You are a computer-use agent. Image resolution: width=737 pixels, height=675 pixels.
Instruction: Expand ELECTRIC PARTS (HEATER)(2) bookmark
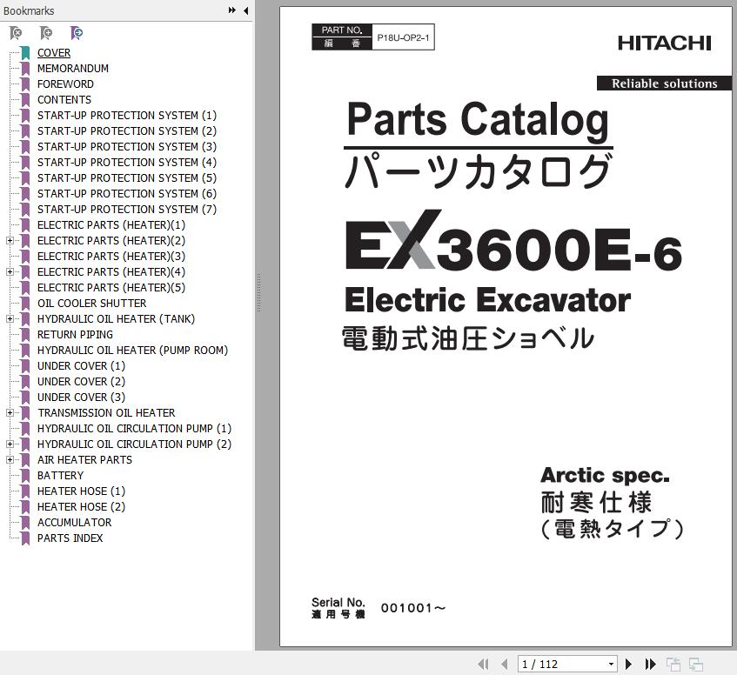click(10, 240)
